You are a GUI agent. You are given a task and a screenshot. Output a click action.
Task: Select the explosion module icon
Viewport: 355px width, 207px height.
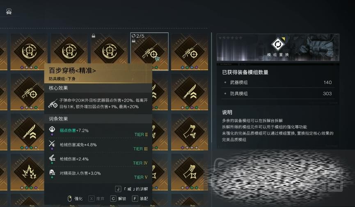pyautogui.click(x=29, y=172)
